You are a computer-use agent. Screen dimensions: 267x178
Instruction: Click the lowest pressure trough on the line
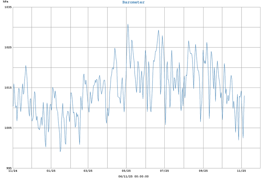[60, 152]
